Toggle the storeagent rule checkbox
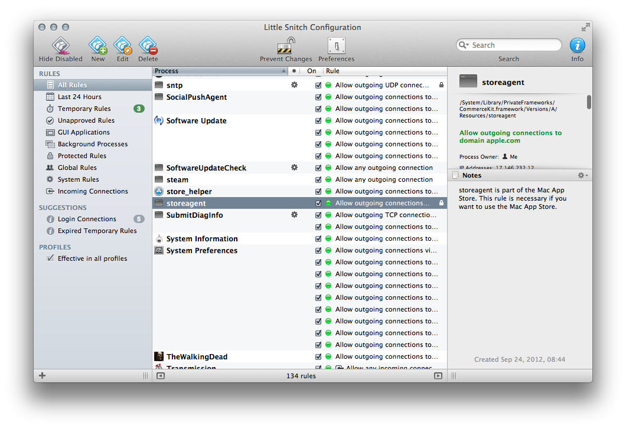This screenshot has height=429, width=626. (x=318, y=203)
